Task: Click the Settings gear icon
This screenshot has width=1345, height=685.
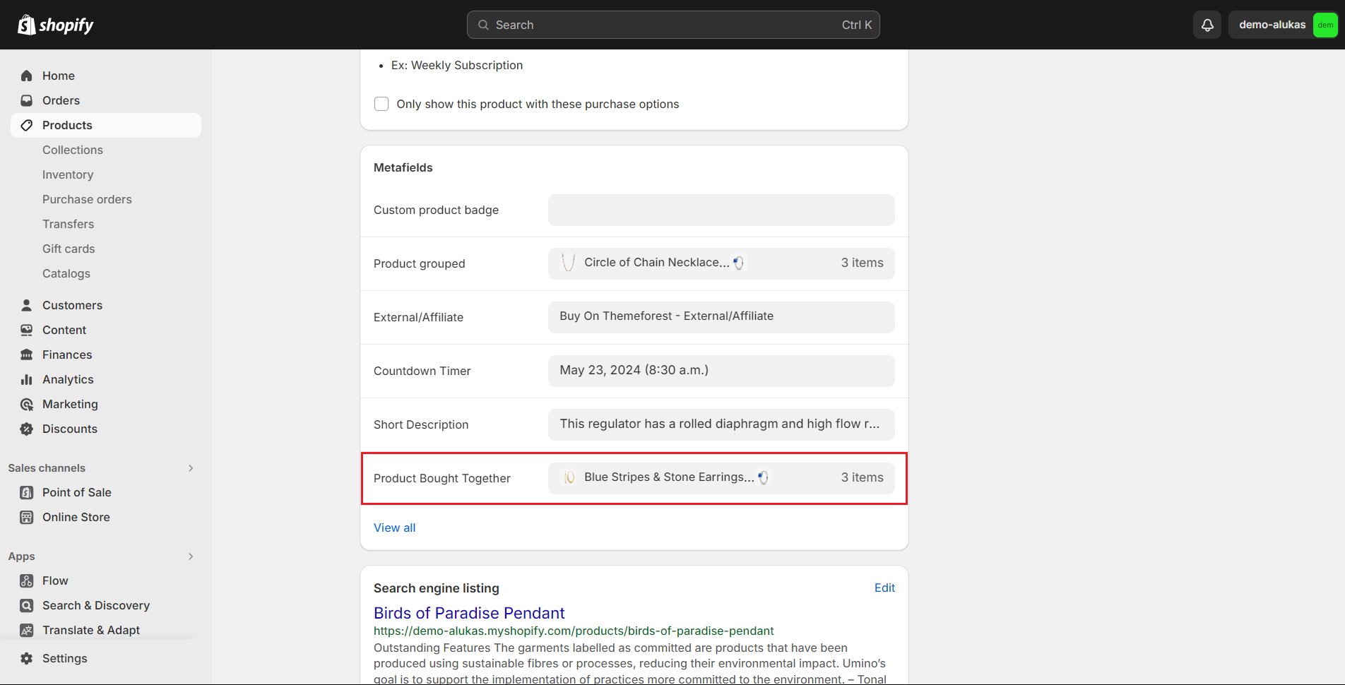Action: [x=27, y=658]
